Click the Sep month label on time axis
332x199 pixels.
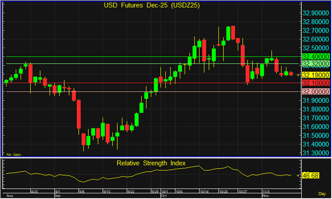(57, 196)
